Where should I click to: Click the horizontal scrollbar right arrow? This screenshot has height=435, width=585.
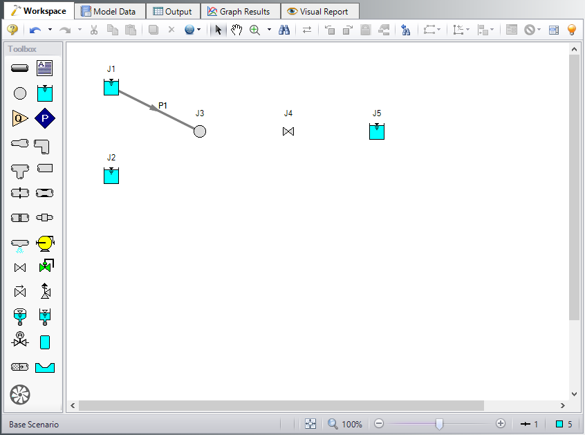click(563, 405)
